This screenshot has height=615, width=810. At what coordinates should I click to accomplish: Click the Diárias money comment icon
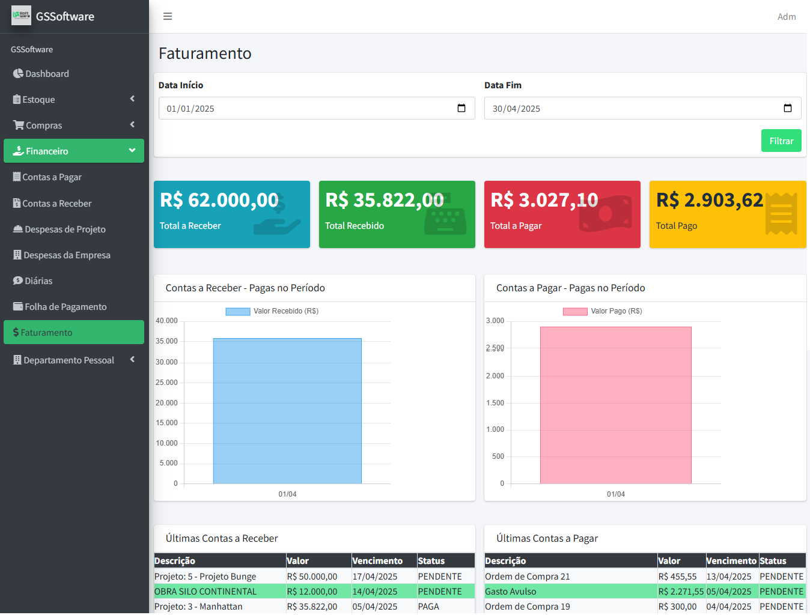(18, 280)
